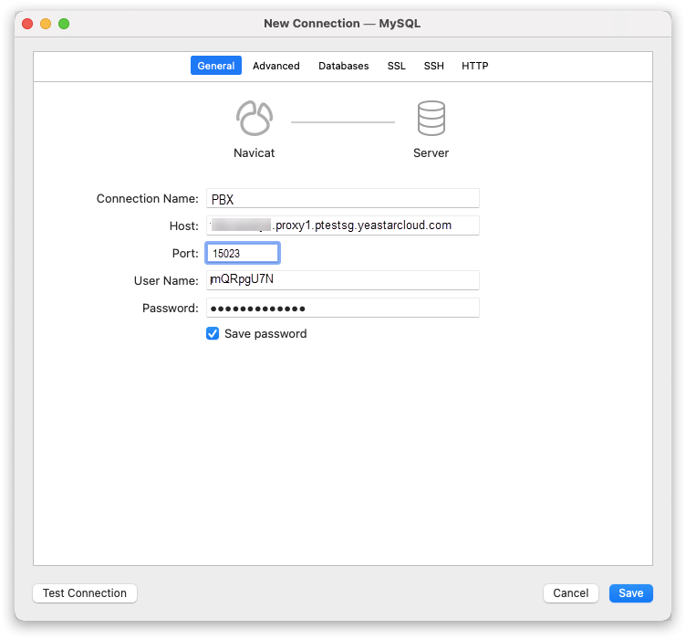Close the window with the red button
This screenshot has height=639, width=686.
tap(27, 24)
